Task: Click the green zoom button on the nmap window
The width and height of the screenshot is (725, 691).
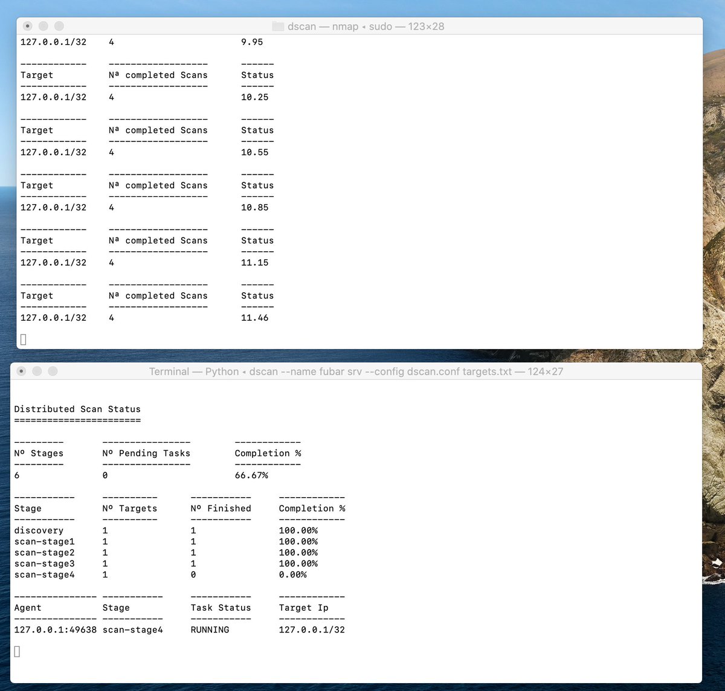Action: 59,26
